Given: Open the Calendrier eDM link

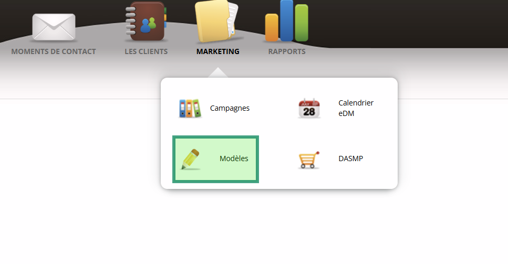Looking at the screenshot, I should tap(356, 108).
